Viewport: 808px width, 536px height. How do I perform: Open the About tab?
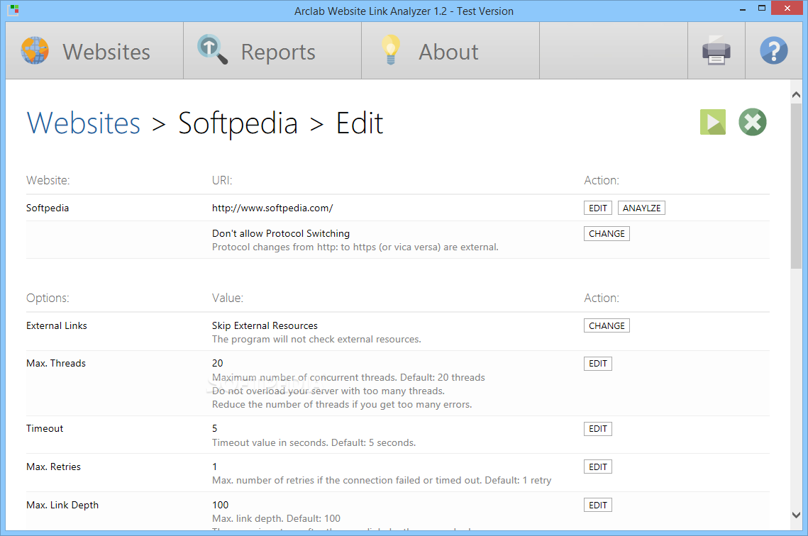tap(450, 51)
